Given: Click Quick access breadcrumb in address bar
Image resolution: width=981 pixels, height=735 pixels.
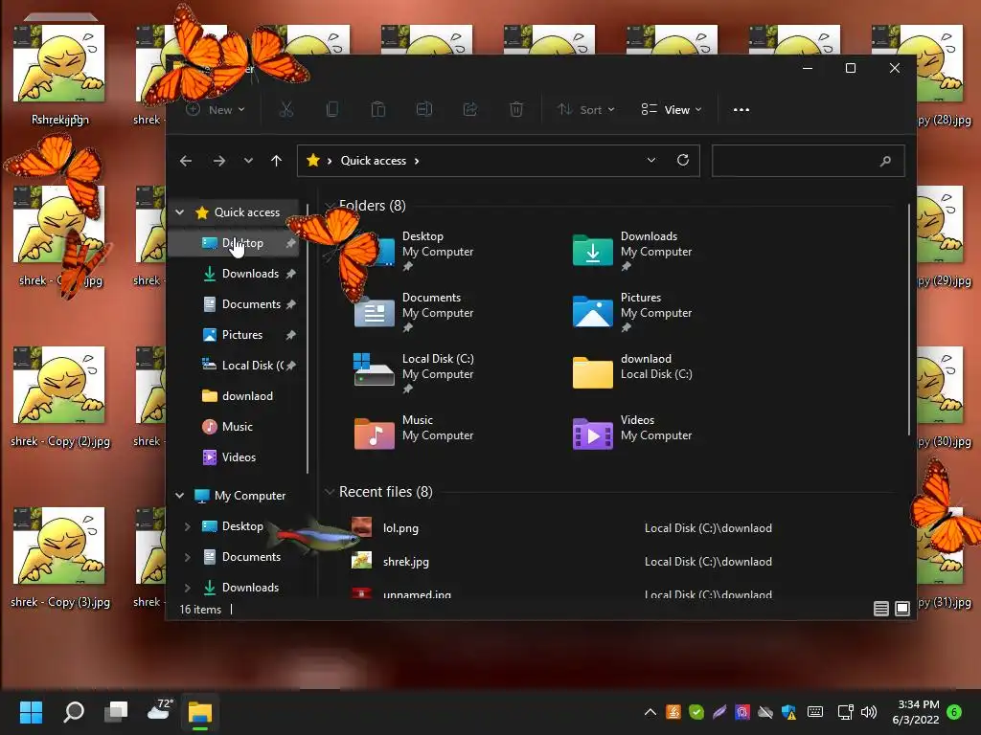Looking at the screenshot, I should coord(374,161).
